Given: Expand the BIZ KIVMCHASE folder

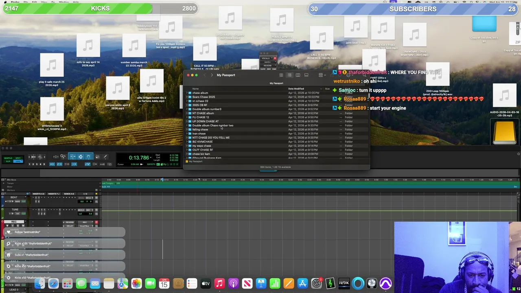Looking at the screenshot, I should coord(187,142).
